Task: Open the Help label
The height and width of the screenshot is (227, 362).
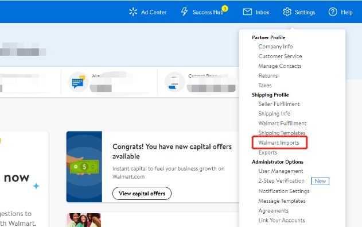Action: pos(347,12)
